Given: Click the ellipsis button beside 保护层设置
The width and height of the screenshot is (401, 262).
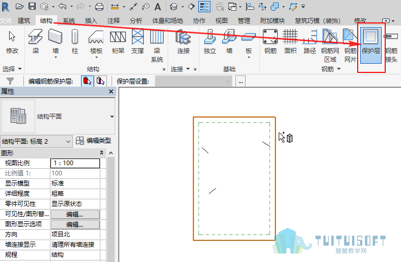Looking at the screenshot, I should [240, 82].
